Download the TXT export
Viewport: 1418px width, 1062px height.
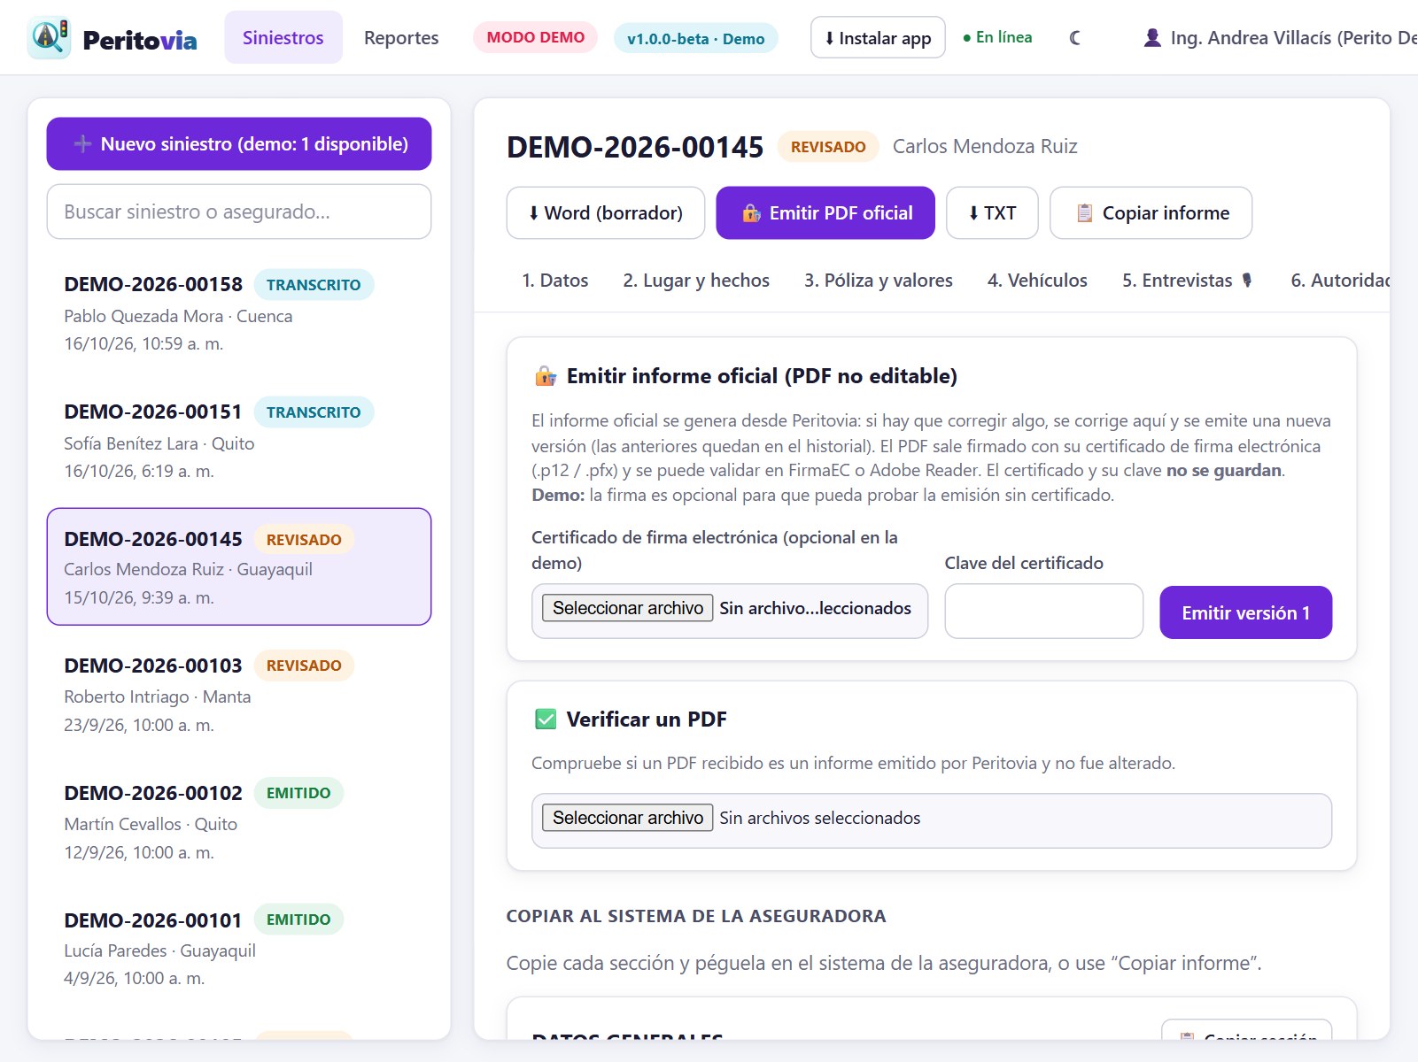coord(992,213)
